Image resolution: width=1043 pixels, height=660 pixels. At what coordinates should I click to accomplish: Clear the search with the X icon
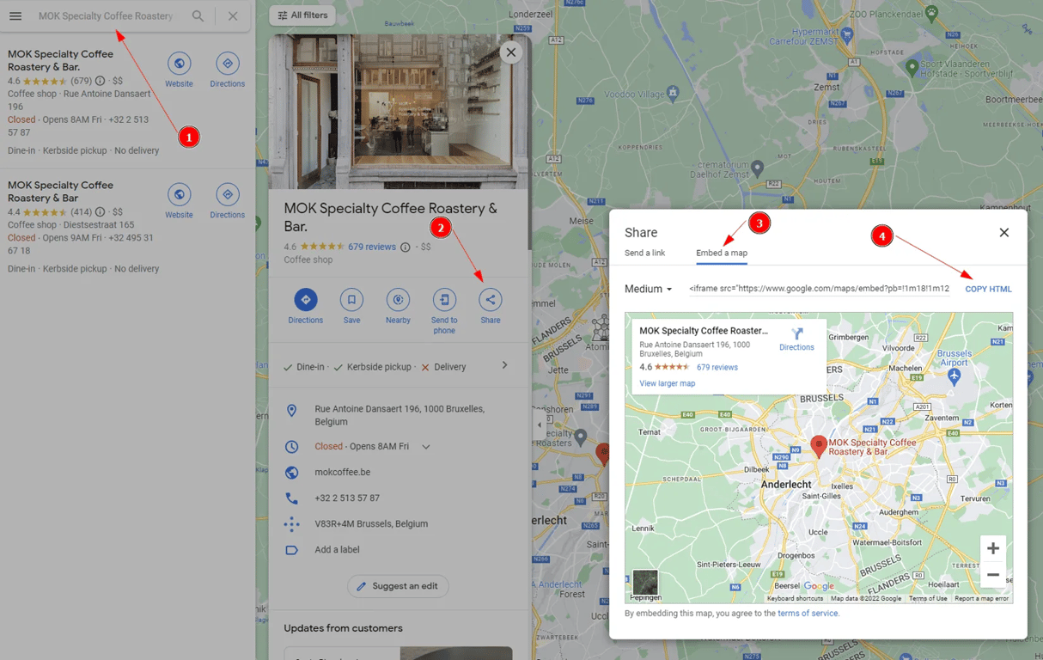tap(233, 16)
